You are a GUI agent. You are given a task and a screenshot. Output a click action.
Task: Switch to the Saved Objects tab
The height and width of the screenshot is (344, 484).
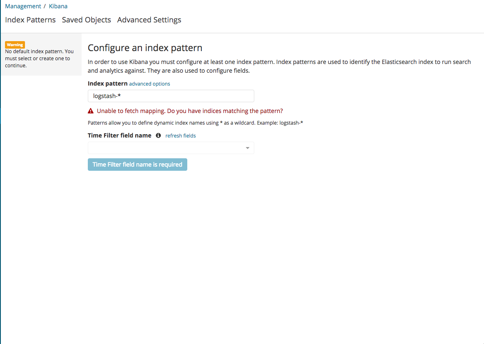87,20
